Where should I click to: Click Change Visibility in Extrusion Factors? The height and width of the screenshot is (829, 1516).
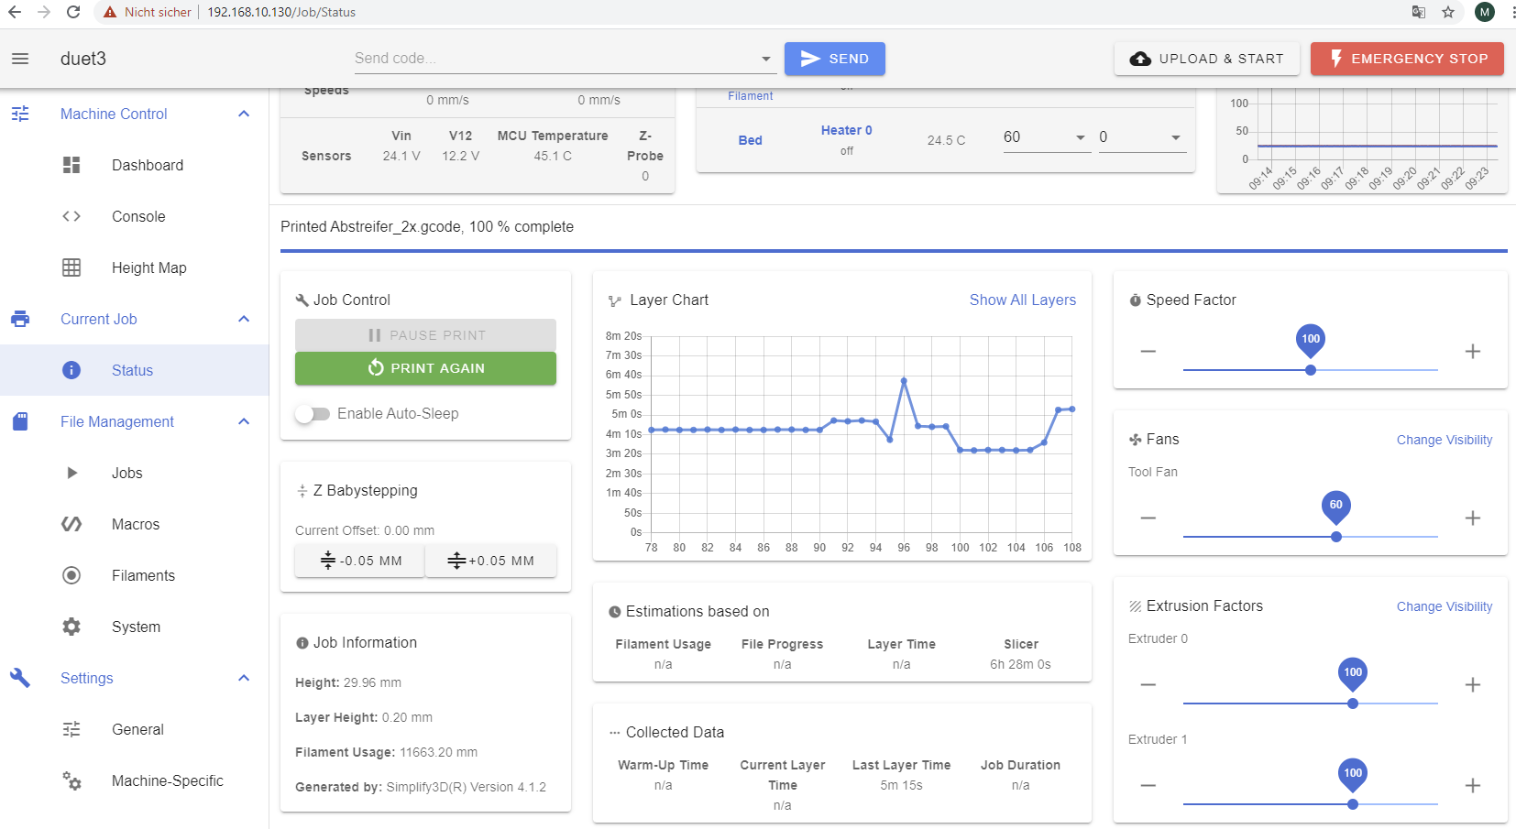coord(1445,606)
